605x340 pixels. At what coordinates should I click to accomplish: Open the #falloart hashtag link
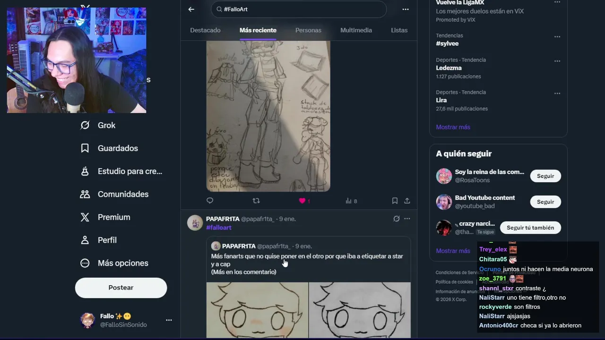pos(219,228)
